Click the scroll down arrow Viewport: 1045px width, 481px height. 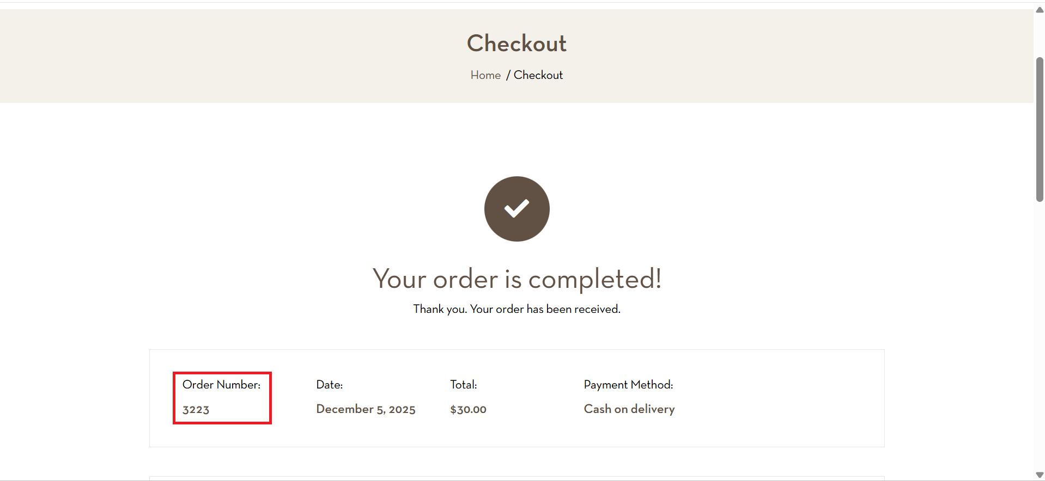1040,475
